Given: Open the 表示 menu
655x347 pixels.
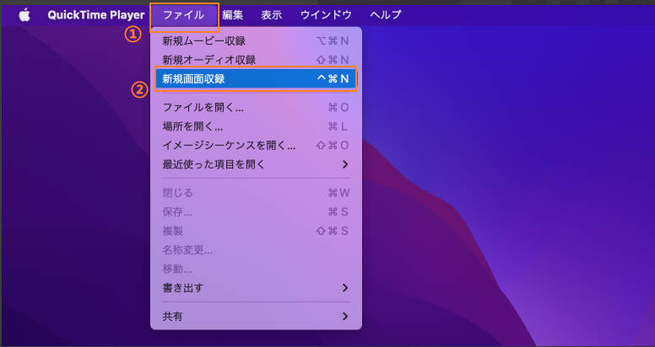Looking at the screenshot, I should [x=272, y=15].
